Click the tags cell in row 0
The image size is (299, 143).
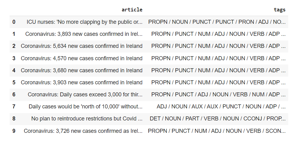point(217,22)
